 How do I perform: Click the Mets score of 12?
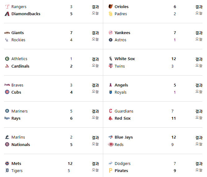(x=70, y=164)
